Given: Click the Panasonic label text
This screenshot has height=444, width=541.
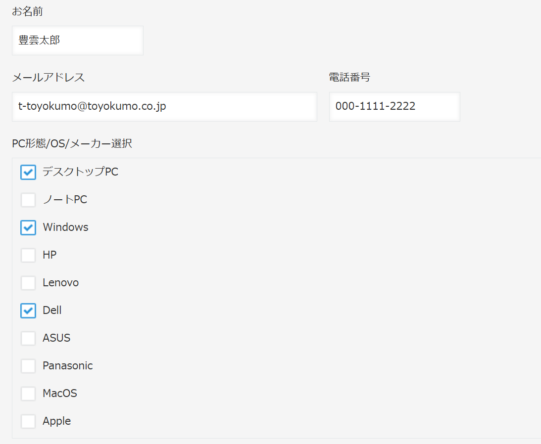Looking at the screenshot, I should [68, 366].
